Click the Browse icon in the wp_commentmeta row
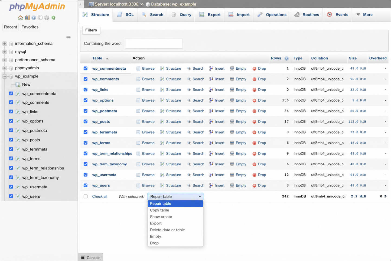Viewport: 391px width, 261px height. [138, 69]
